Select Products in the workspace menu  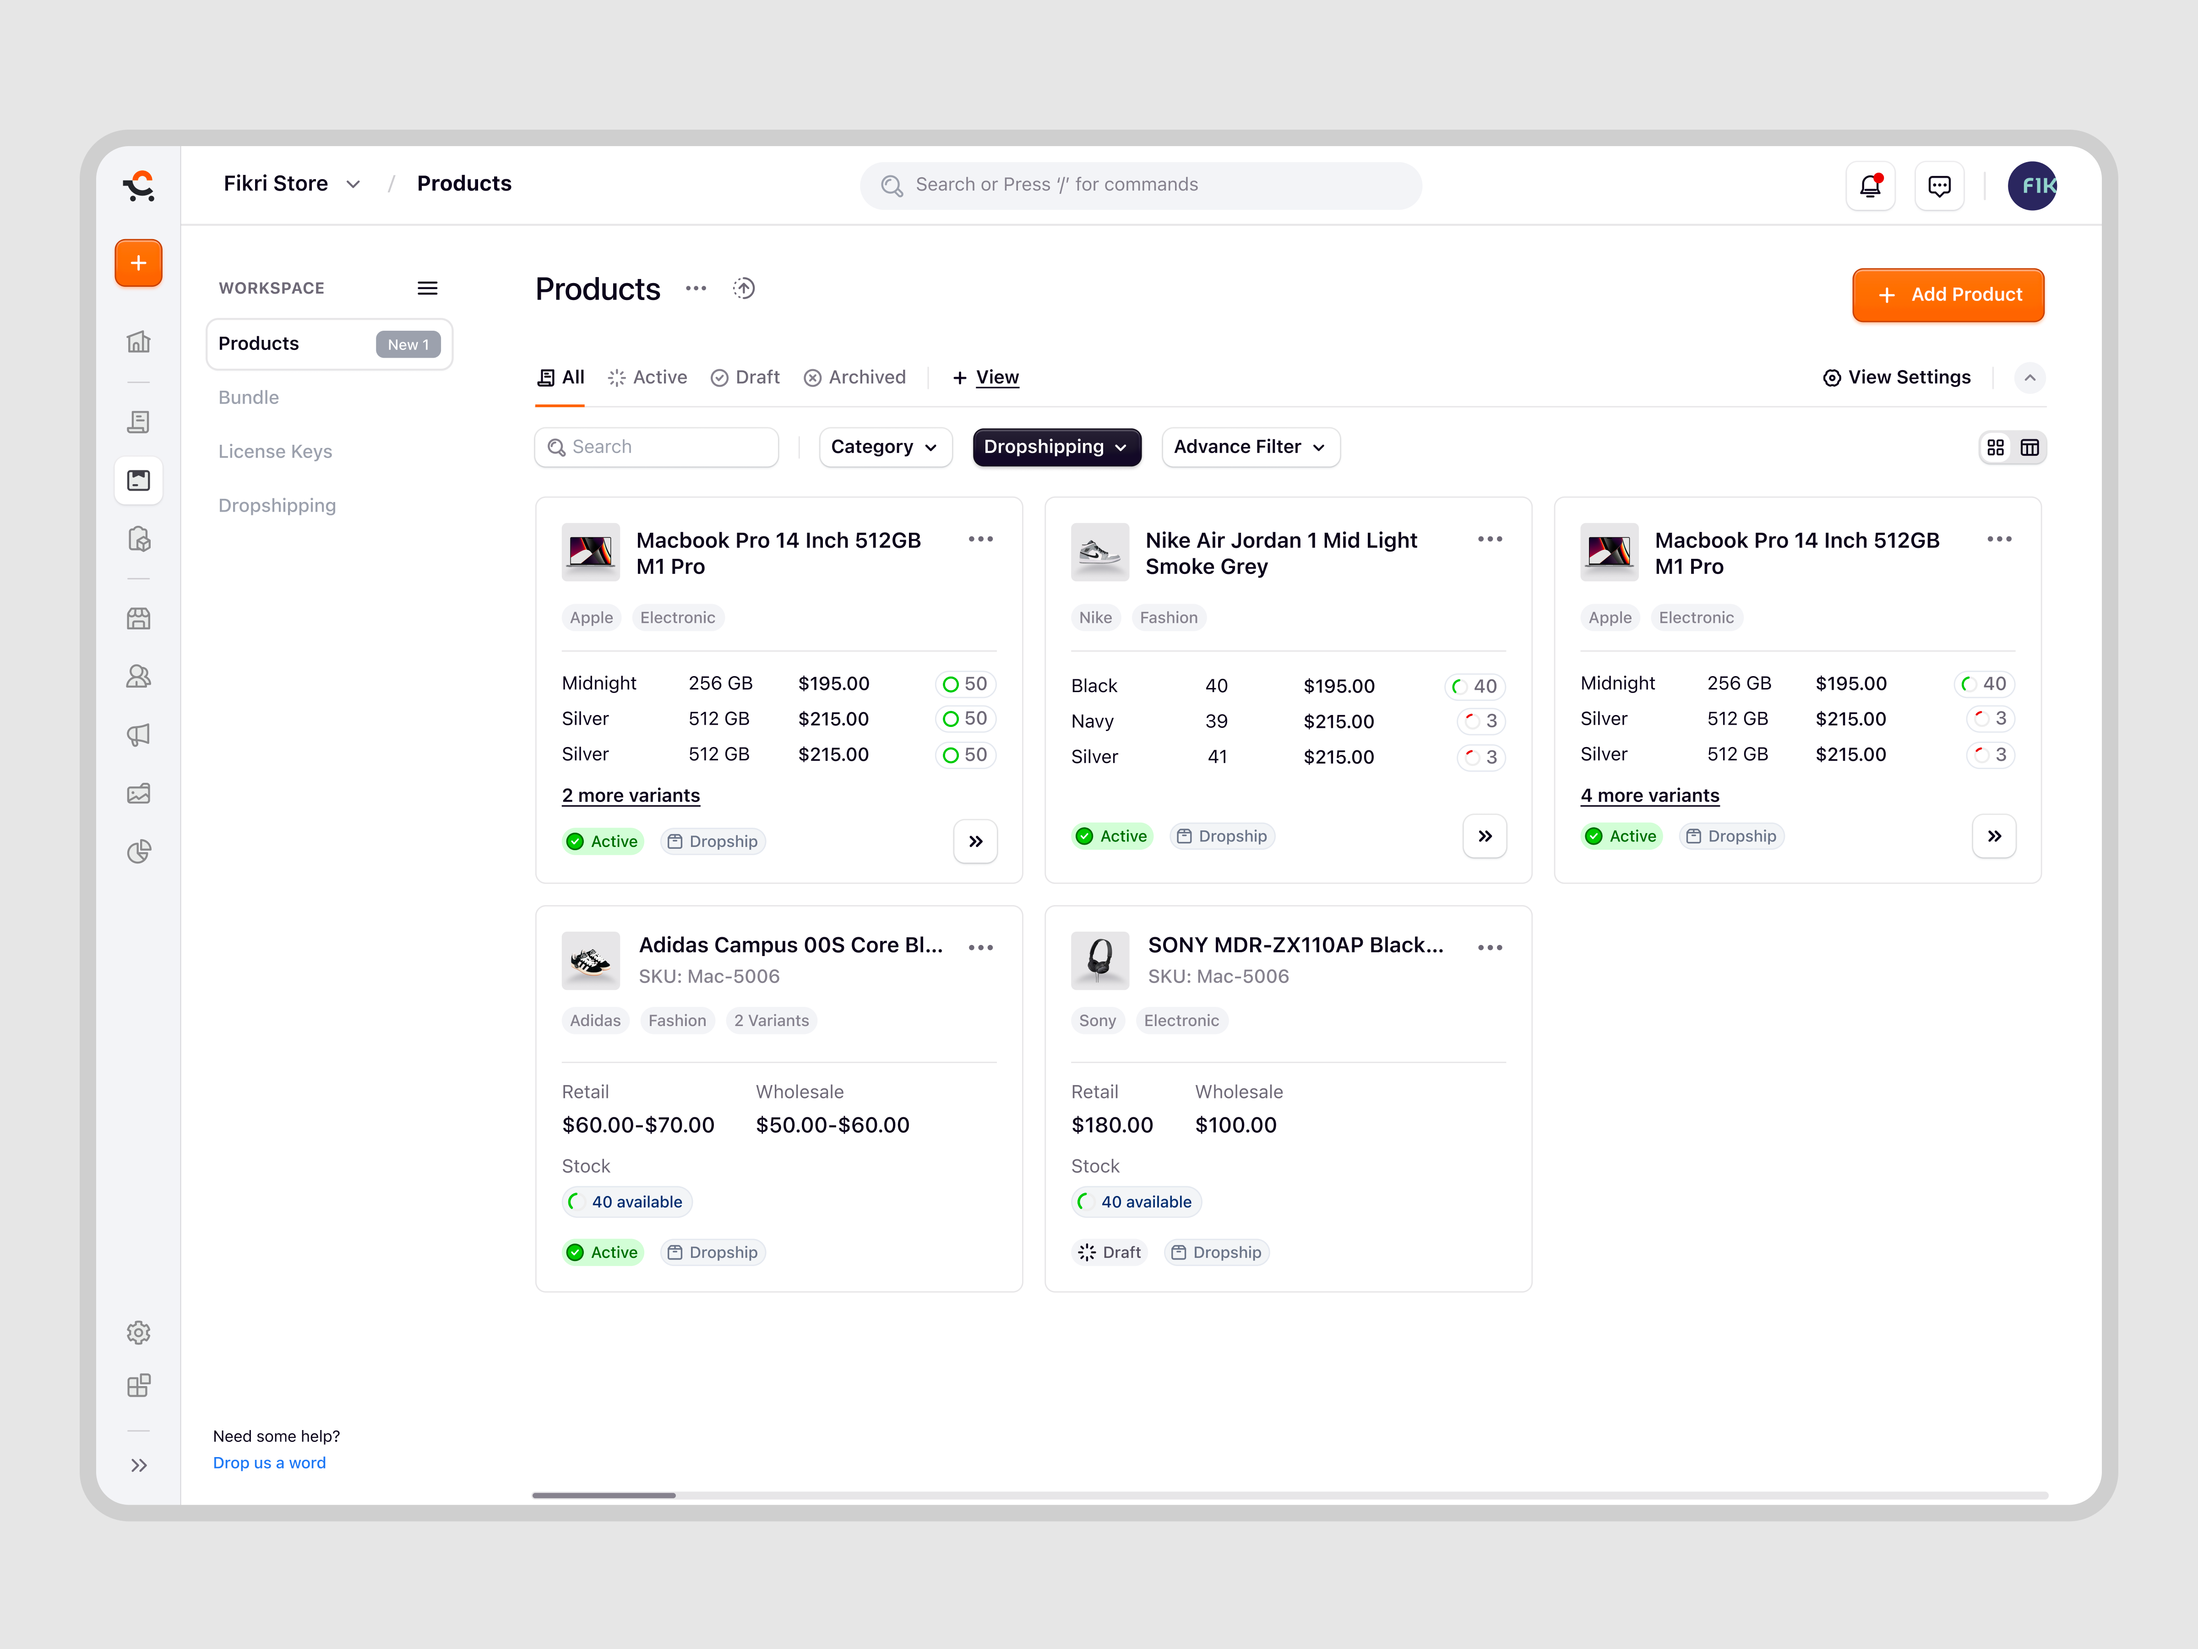[x=329, y=344]
